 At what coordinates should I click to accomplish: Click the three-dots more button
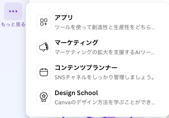tap(13, 11)
